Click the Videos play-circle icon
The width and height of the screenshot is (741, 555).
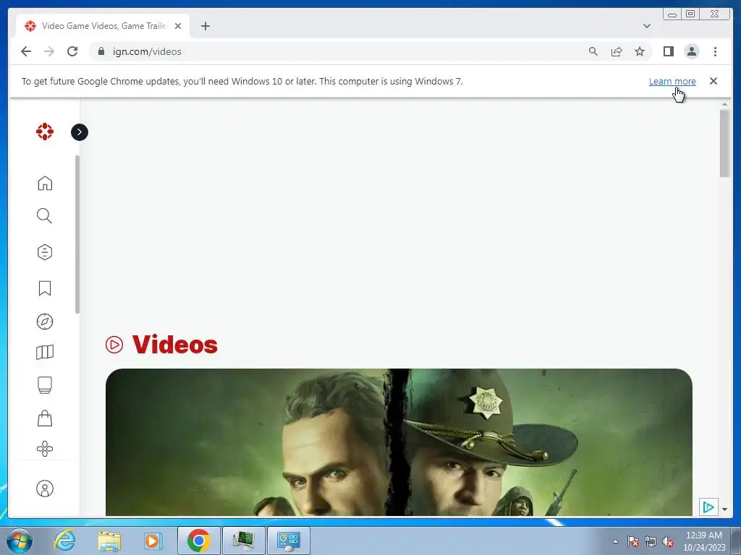tap(114, 345)
